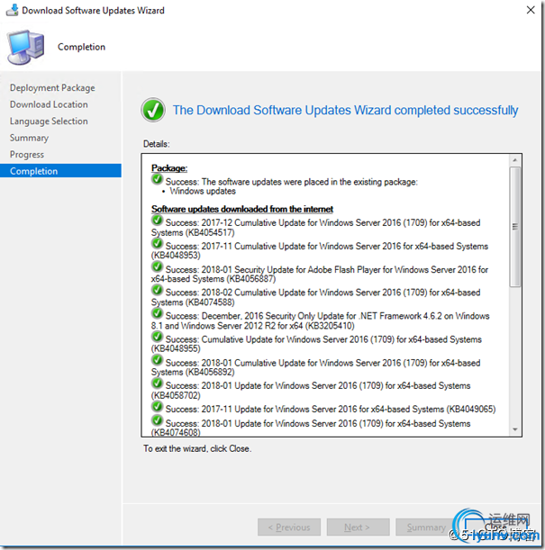The width and height of the screenshot is (545, 550).
Task: Click the Cumulative Update KB4048955 text
Action: [316, 344]
